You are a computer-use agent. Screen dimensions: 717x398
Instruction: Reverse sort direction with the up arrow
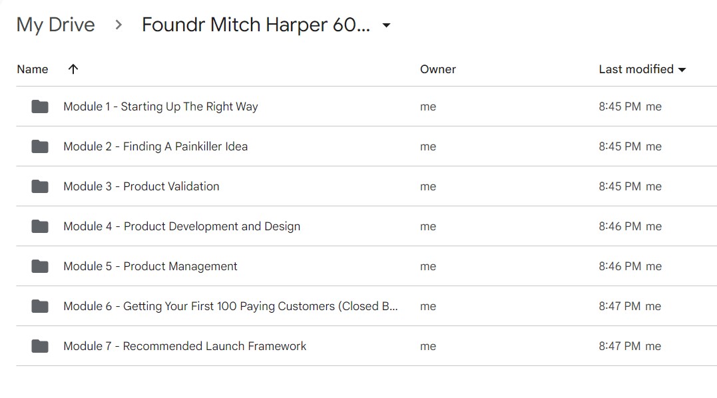point(73,69)
